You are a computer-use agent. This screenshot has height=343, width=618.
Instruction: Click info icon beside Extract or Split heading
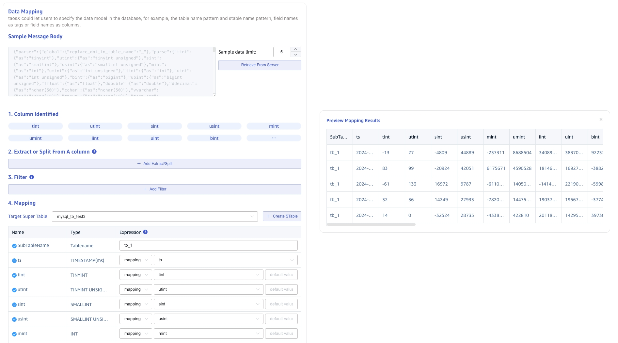coord(94,152)
